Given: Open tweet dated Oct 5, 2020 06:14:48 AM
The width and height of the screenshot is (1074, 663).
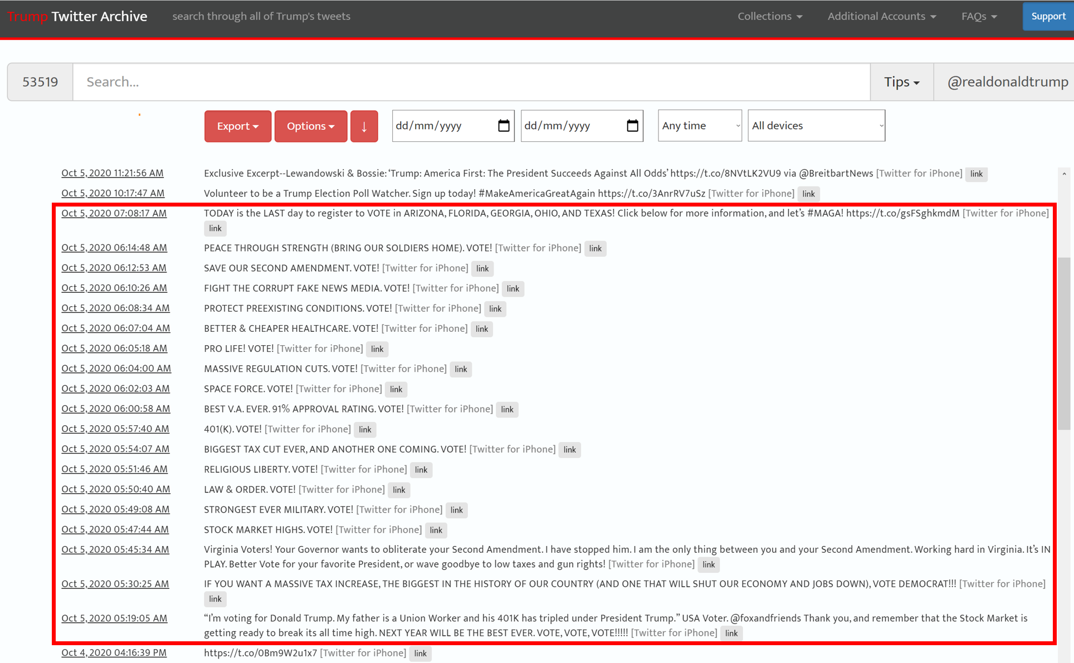Looking at the screenshot, I should 114,248.
